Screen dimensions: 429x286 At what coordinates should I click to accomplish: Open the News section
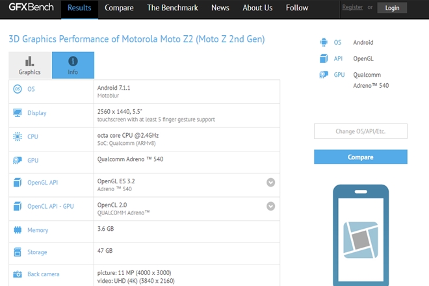coord(220,8)
